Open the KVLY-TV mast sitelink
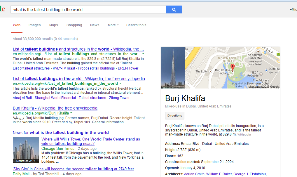The image size is (297, 177). [64, 68]
